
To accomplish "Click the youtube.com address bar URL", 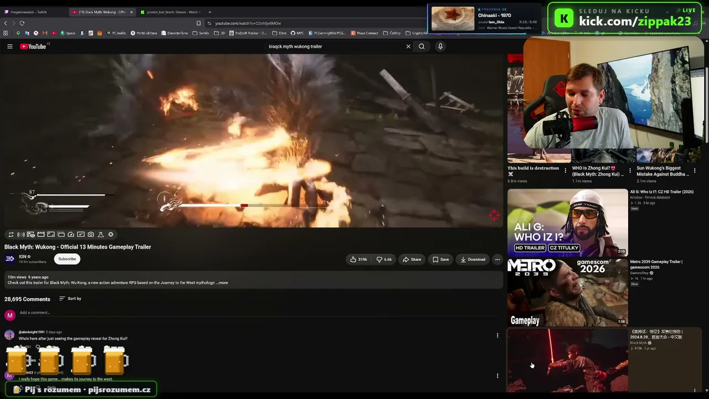I will click(248, 23).
